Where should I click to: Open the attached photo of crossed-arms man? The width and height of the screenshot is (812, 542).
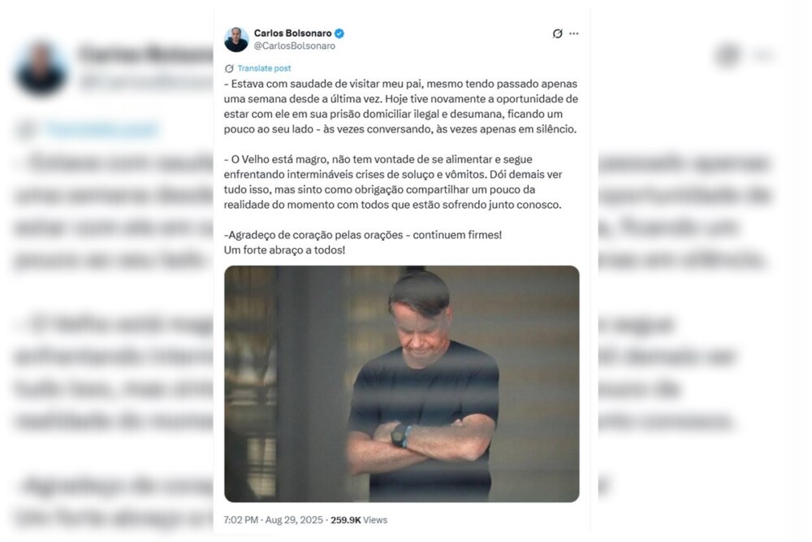pos(401,384)
